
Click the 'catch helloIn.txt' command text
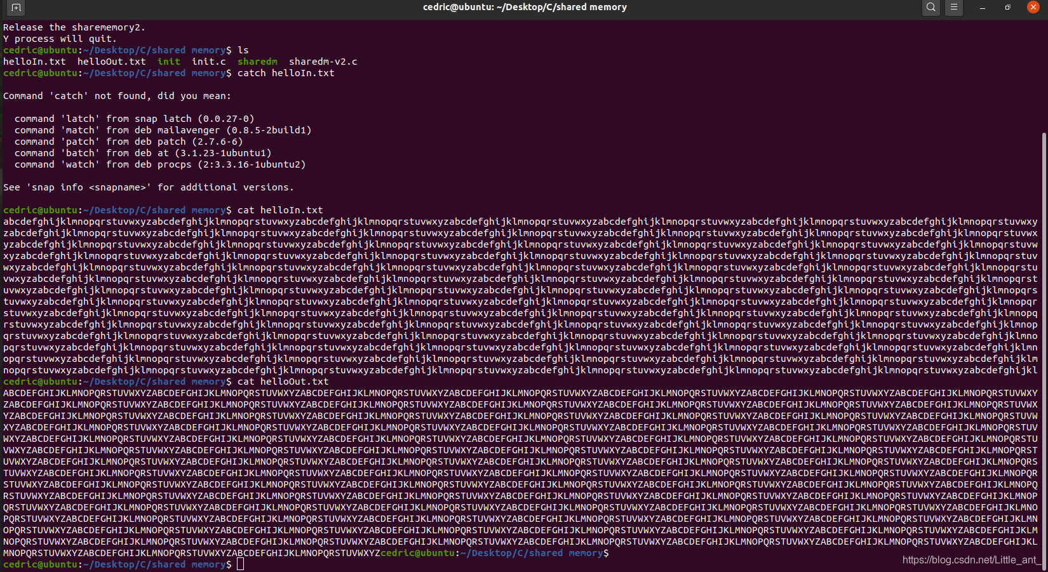point(286,73)
